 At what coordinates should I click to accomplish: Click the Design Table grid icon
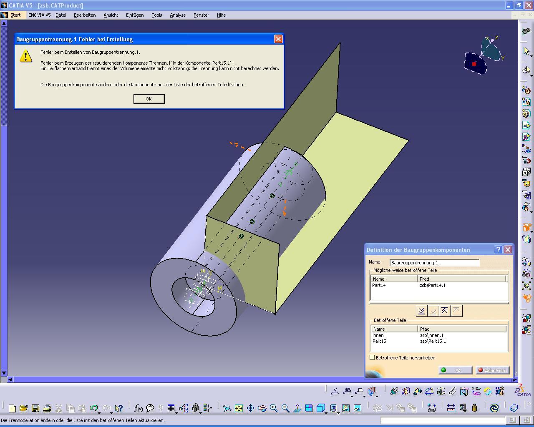[x=171, y=408]
